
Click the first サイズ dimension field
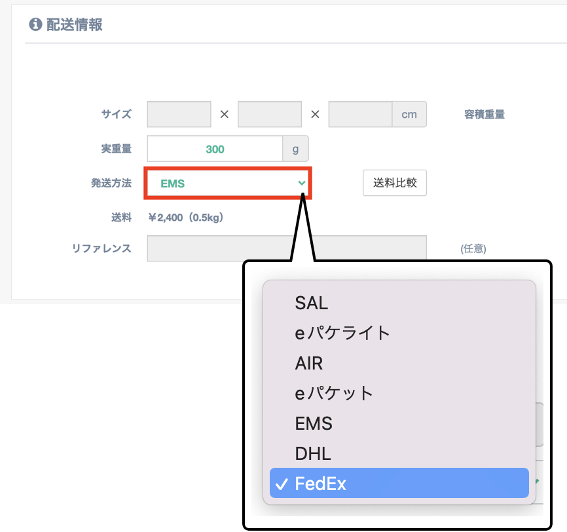click(x=179, y=114)
